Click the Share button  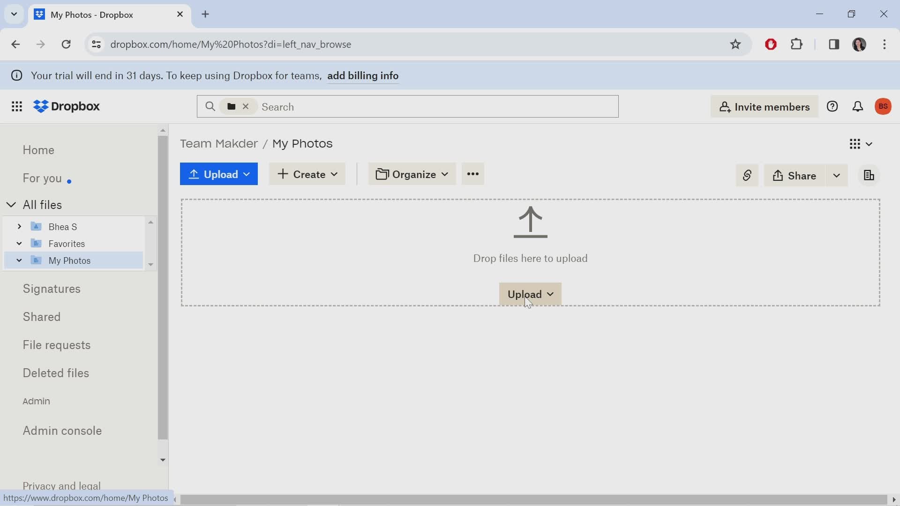click(795, 176)
